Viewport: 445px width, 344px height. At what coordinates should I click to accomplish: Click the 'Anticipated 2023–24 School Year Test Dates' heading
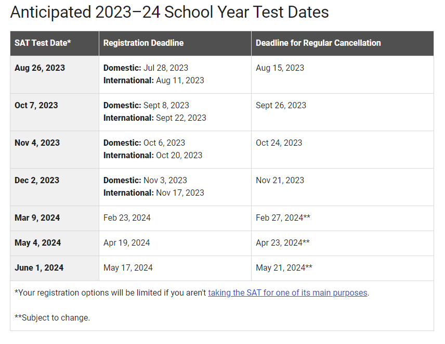pyautogui.click(x=169, y=12)
